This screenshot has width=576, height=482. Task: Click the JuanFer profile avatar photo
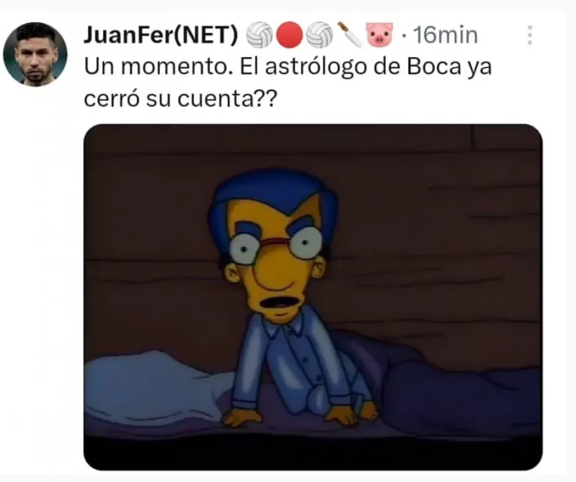click(x=35, y=55)
